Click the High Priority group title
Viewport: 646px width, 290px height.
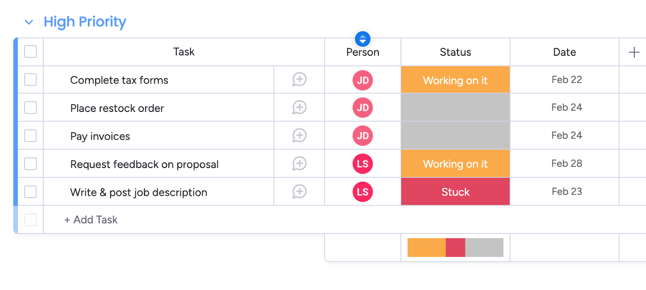click(x=85, y=22)
